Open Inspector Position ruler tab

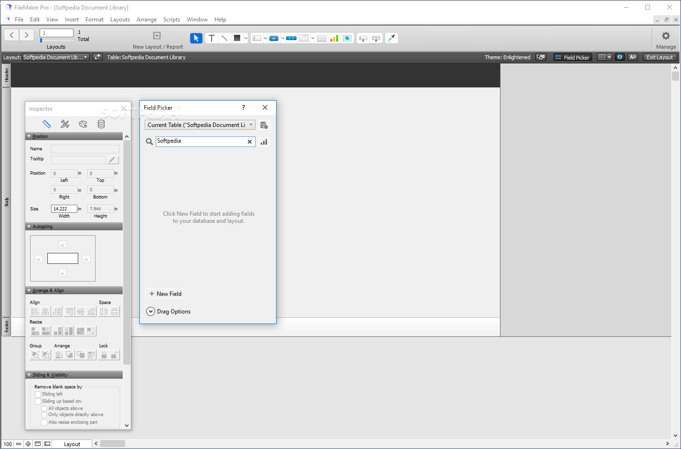[47, 124]
